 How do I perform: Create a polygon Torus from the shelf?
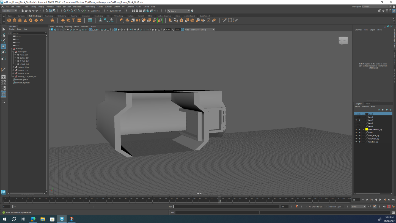31,20
